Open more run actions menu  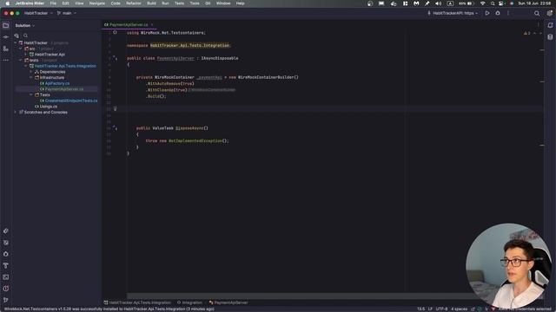click(x=508, y=13)
